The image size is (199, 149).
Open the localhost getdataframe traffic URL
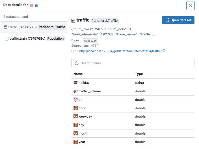(x=120, y=51)
